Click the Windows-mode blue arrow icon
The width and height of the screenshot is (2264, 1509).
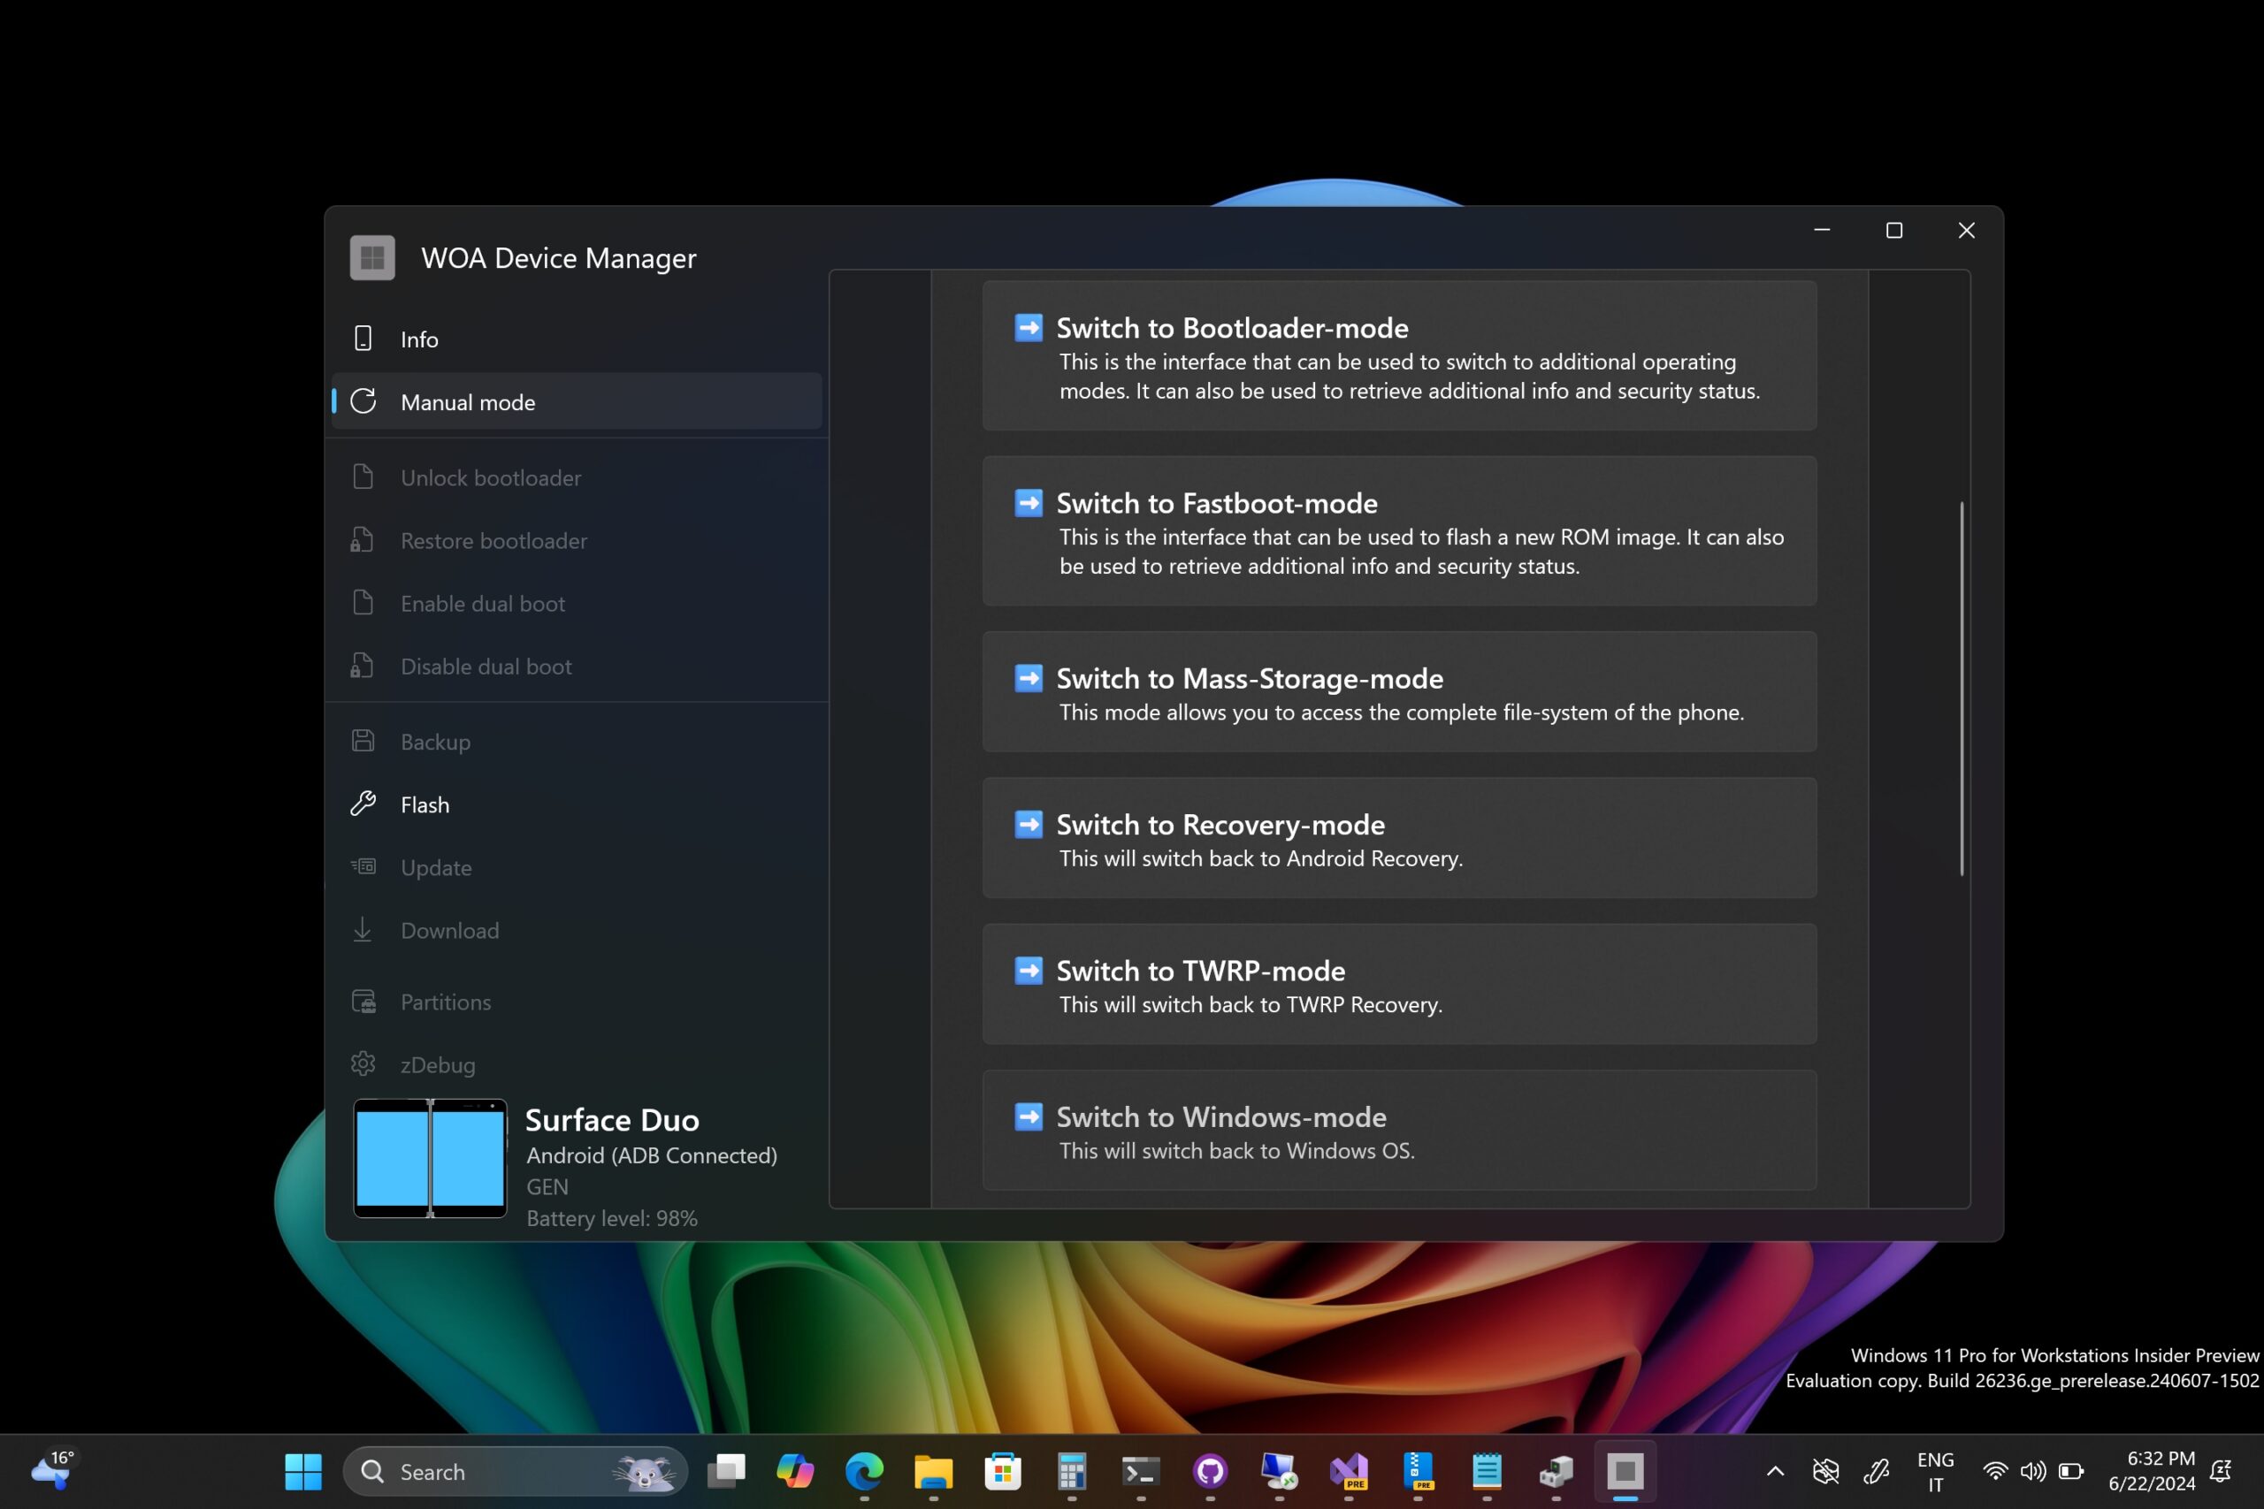(1028, 1117)
